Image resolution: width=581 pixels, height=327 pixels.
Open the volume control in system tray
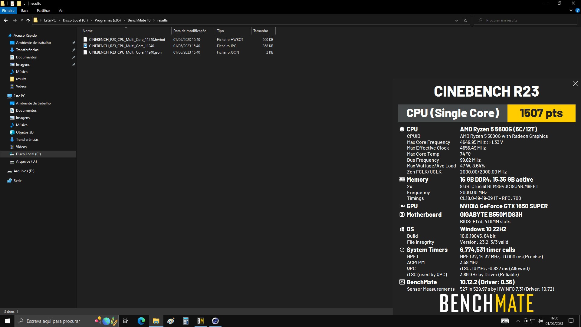[x=540, y=321]
